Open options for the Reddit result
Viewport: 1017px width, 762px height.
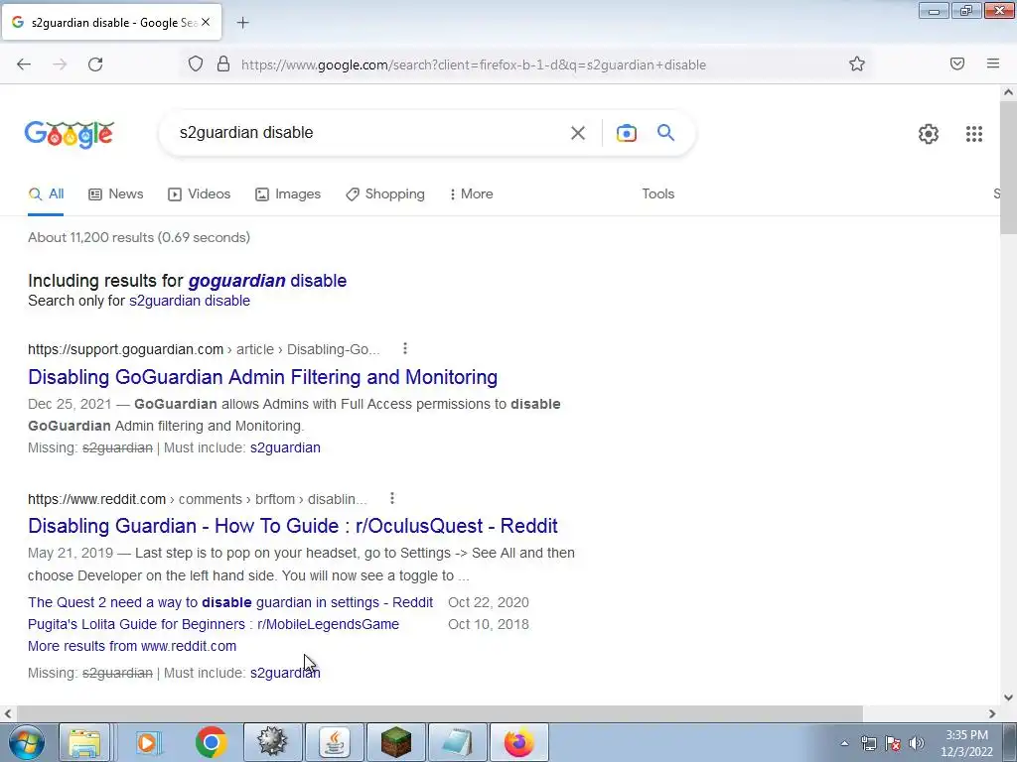click(392, 498)
